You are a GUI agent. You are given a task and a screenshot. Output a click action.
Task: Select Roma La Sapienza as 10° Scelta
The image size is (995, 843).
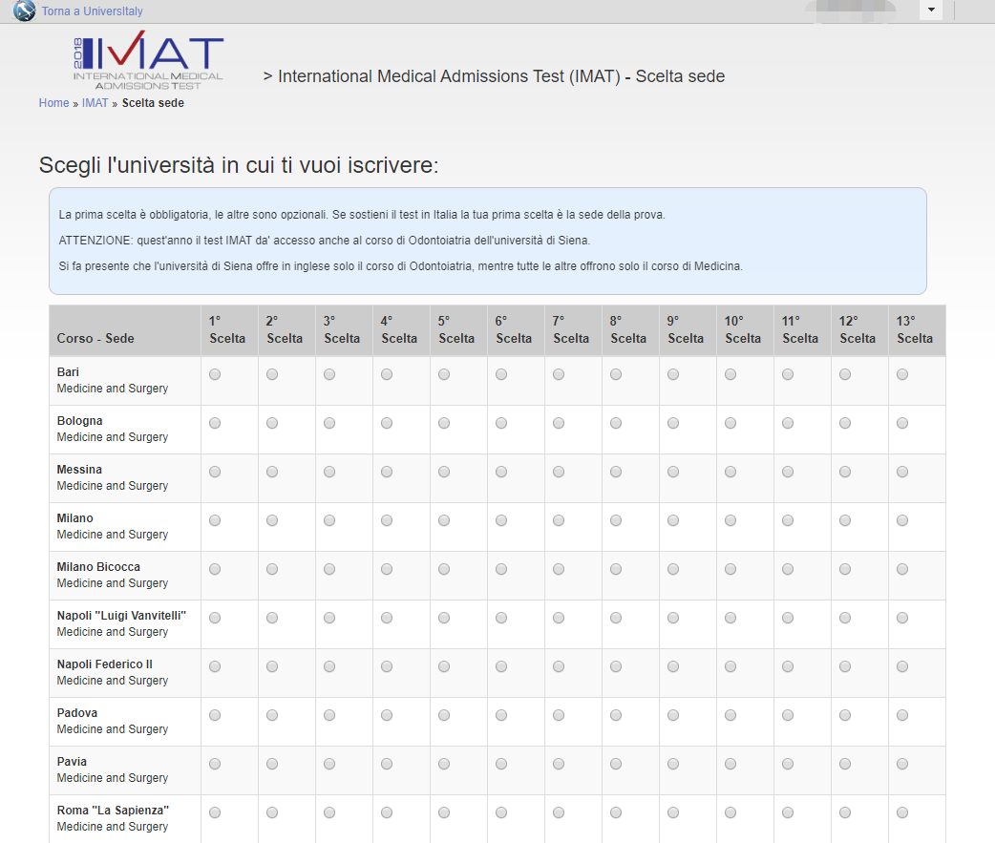pyautogui.click(x=730, y=812)
